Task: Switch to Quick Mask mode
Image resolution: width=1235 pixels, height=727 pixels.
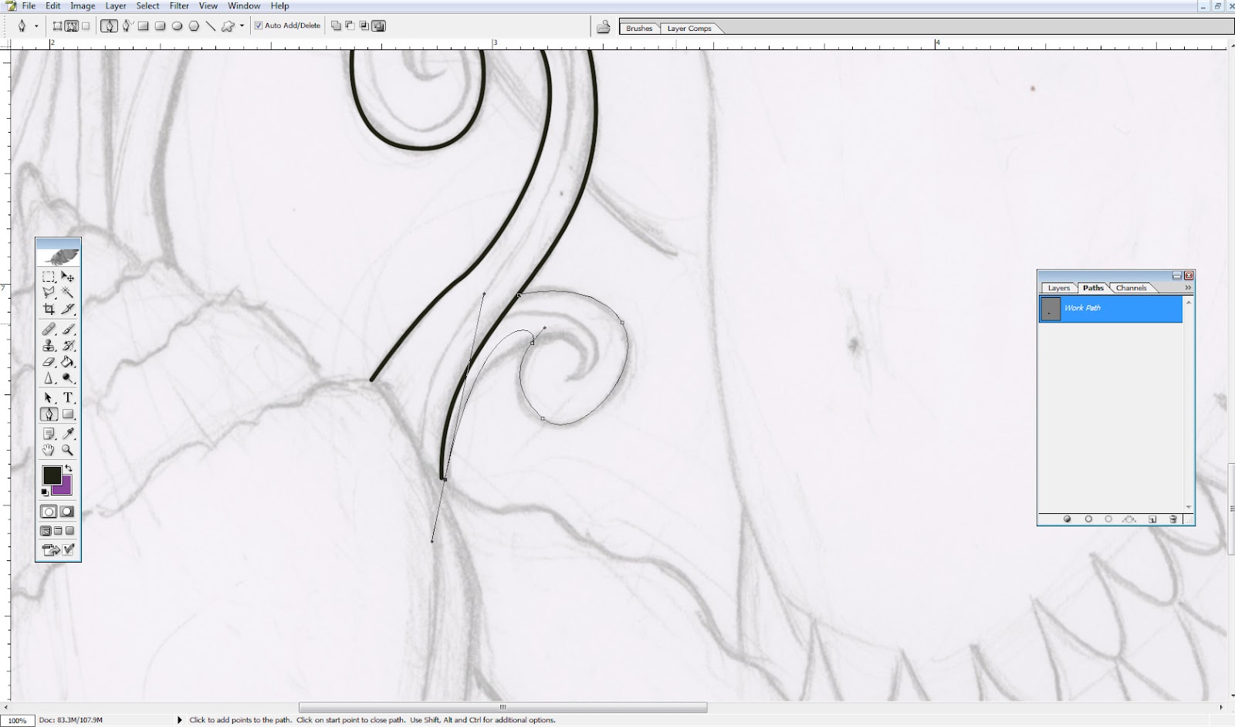Action: tap(68, 511)
